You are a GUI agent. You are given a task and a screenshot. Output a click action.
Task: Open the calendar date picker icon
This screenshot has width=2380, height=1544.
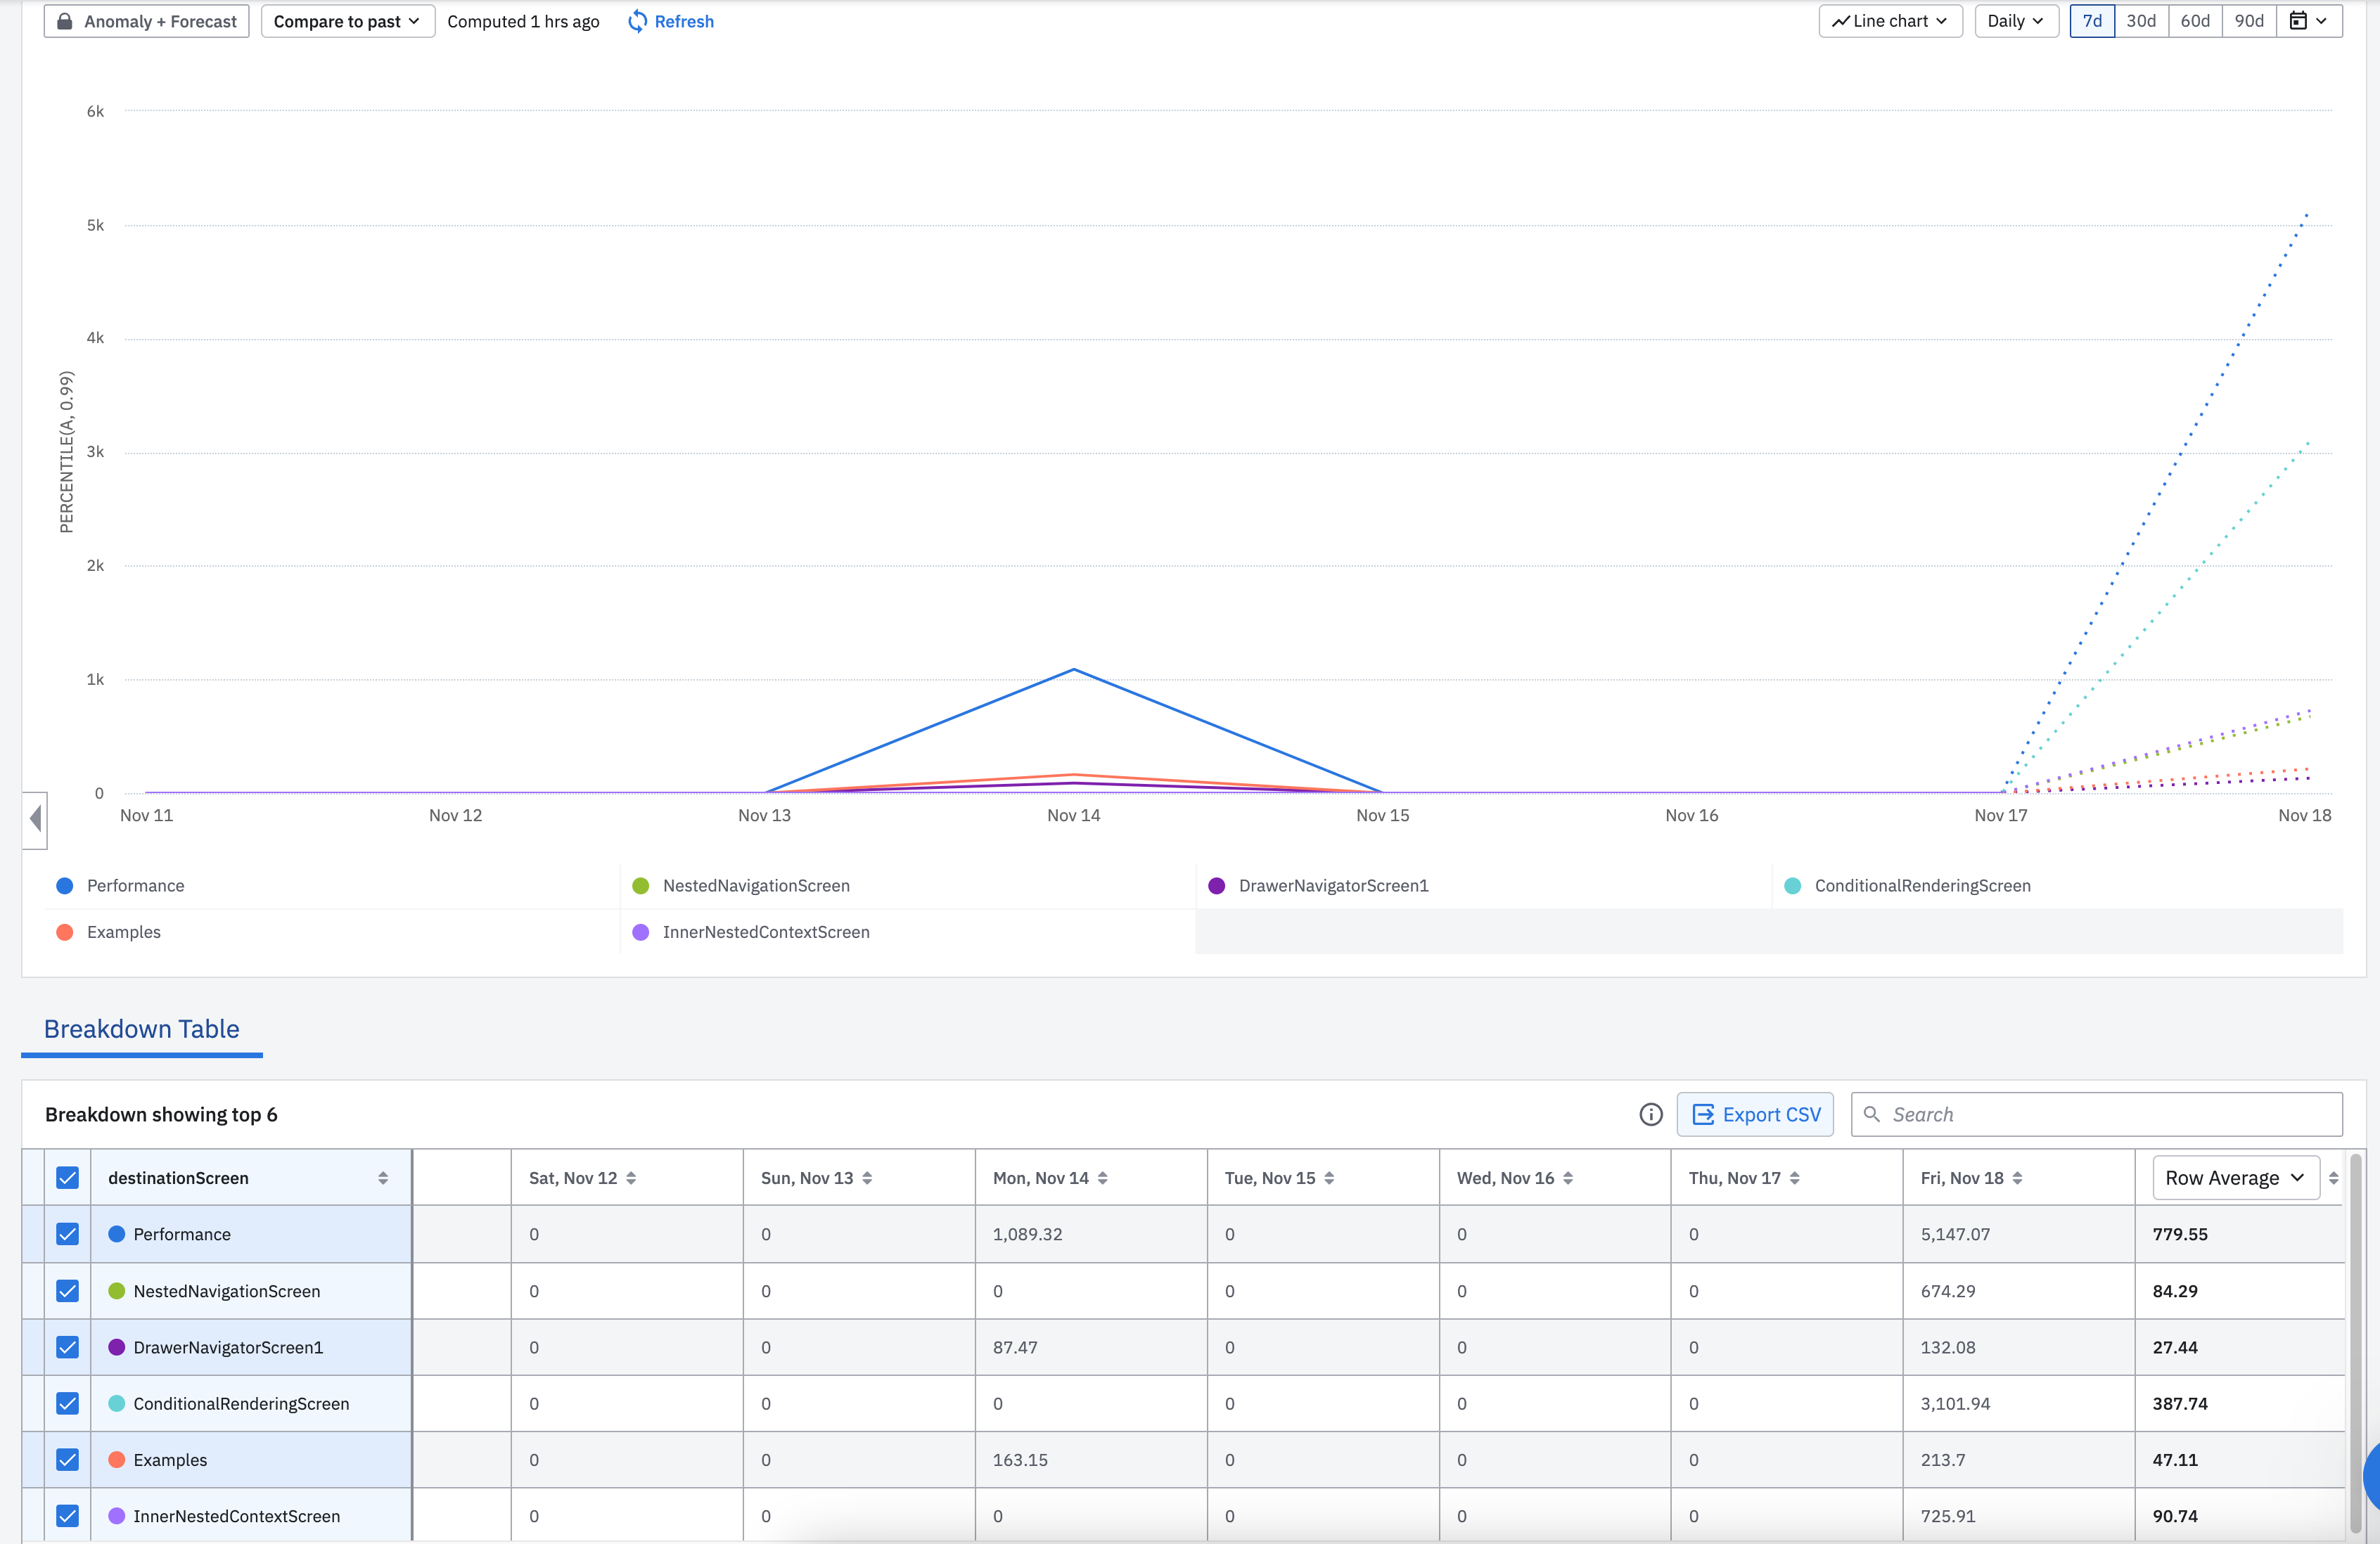2299,21
